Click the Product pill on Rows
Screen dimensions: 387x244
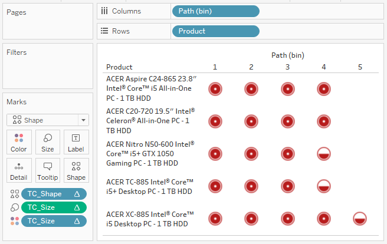click(216, 31)
